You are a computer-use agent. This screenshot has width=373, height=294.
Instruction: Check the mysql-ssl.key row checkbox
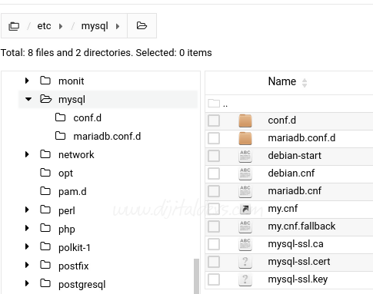click(x=214, y=279)
